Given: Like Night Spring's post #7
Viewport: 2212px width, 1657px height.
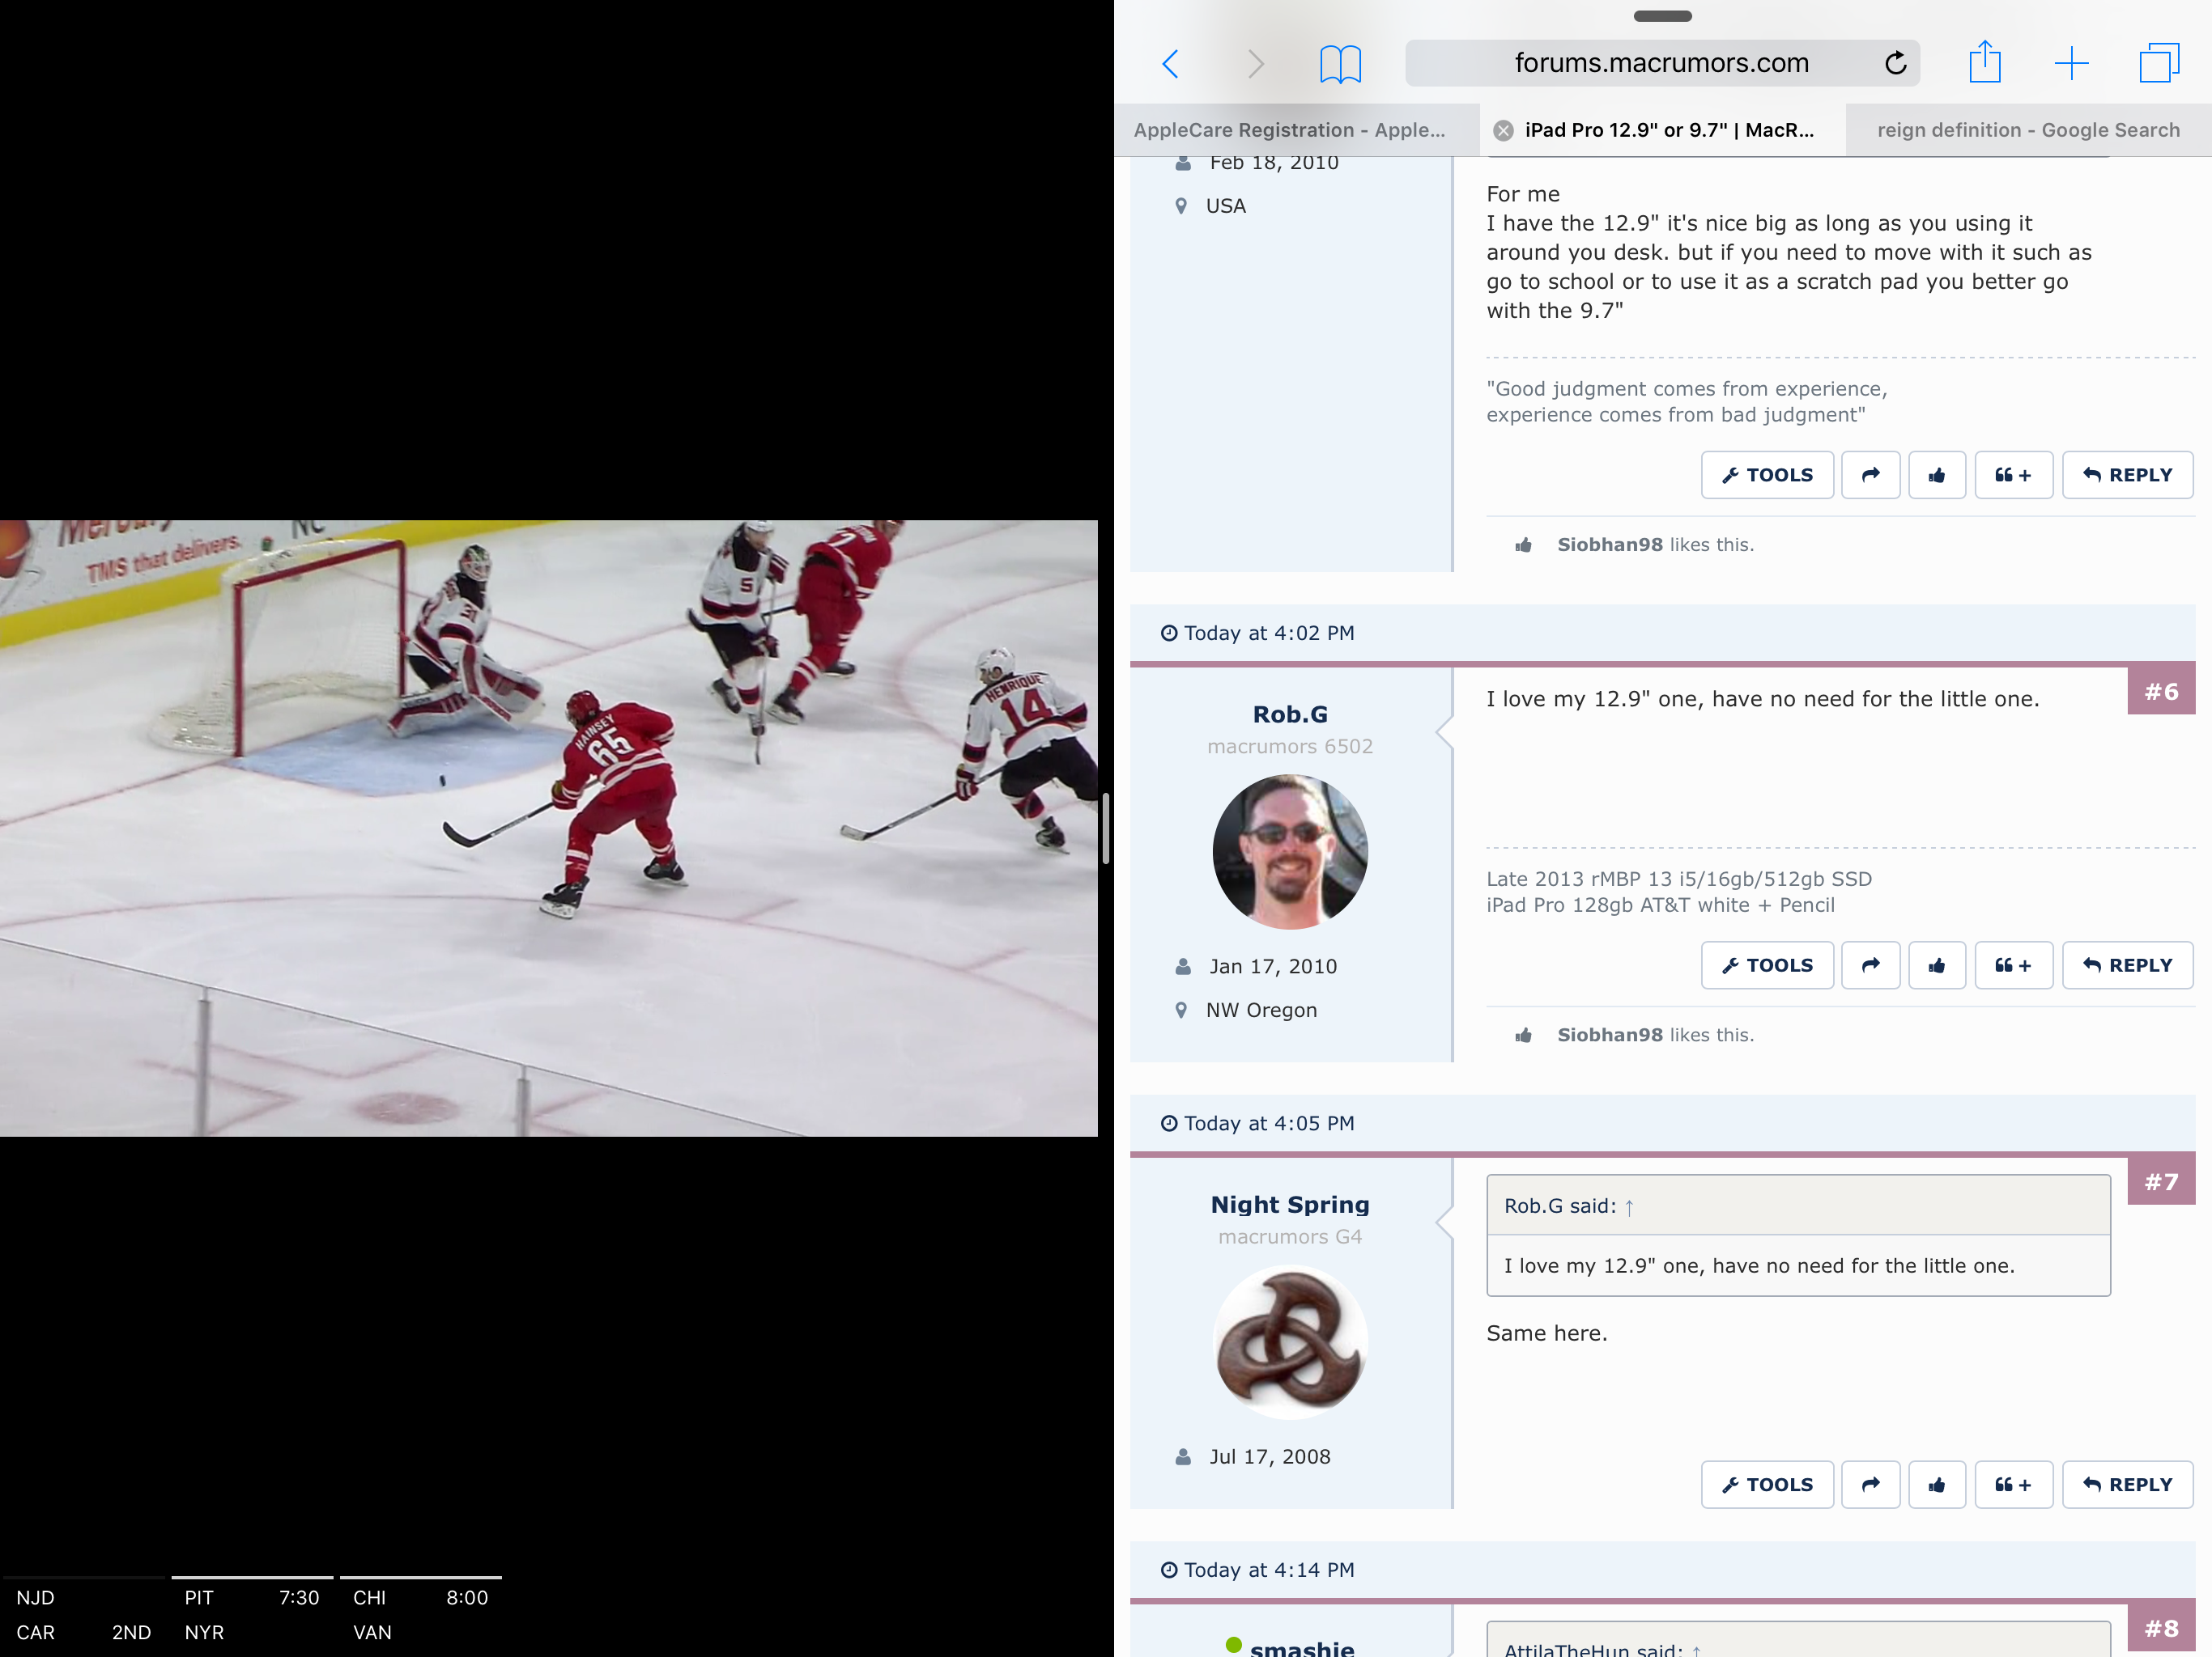Looking at the screenshot, I should click(1936, 1484).
